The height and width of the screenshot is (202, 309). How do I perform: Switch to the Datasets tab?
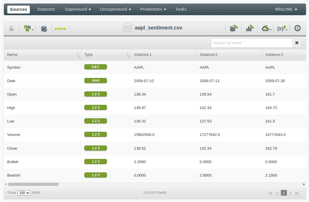[46, 9]
